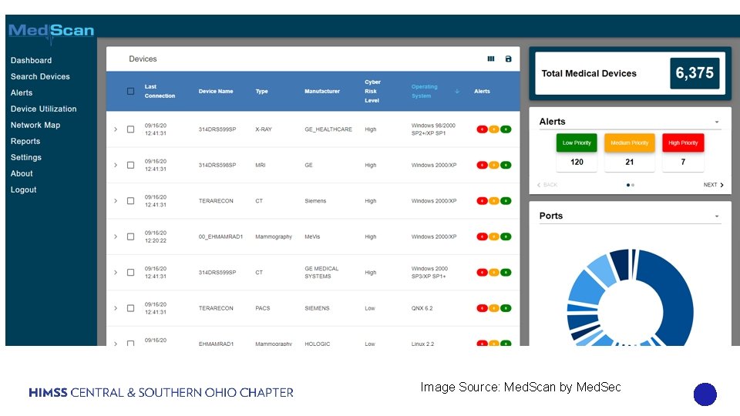Image resolution: width=740 pixels, height=416 pixels.
Task: Click orange alert dot in PACS row
Action: pos(493,308)
